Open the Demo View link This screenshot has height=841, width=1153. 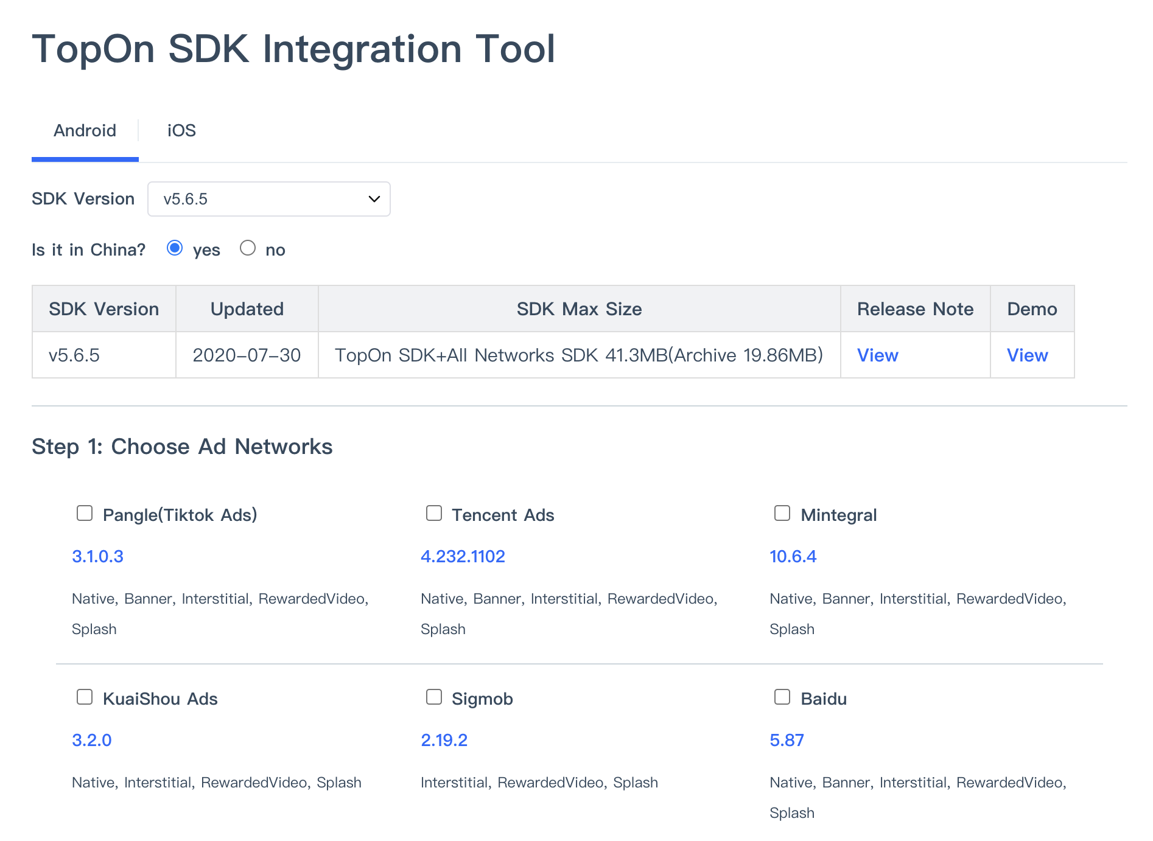[x=1027, y=355]
